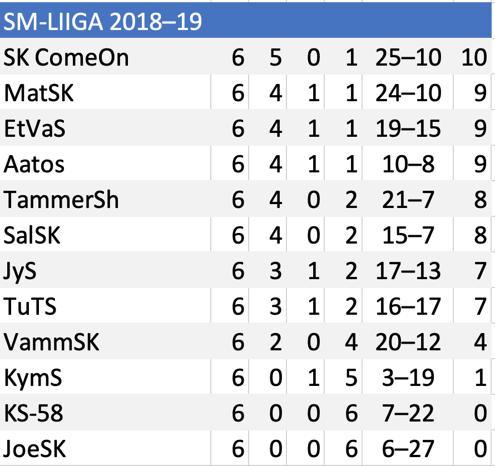Select the Aatos team name cell
Image resolution: width=495 pixels, height=466 pixels.
pos(34,164)
